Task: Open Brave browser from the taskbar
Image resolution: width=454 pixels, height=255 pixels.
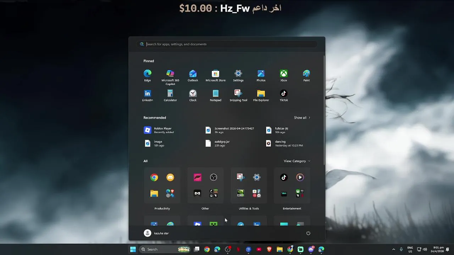Action: [x=269, y=249]
